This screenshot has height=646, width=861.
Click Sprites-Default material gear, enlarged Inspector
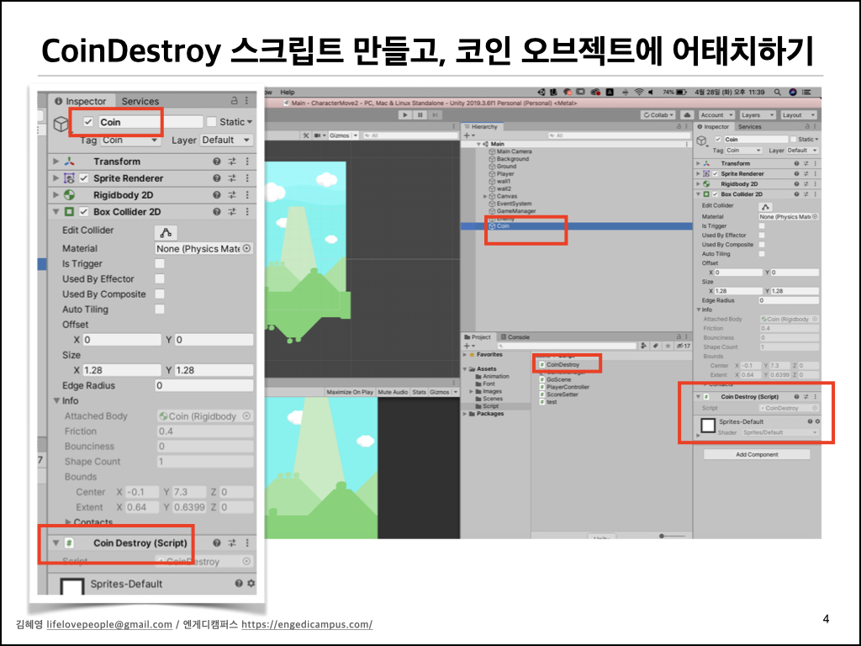(251, 584)
